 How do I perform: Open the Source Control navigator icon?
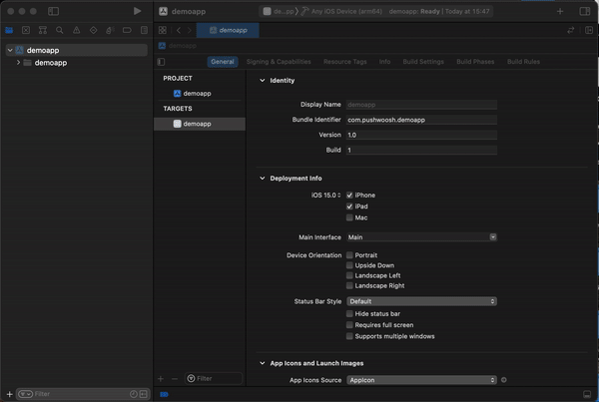point(26,31)
